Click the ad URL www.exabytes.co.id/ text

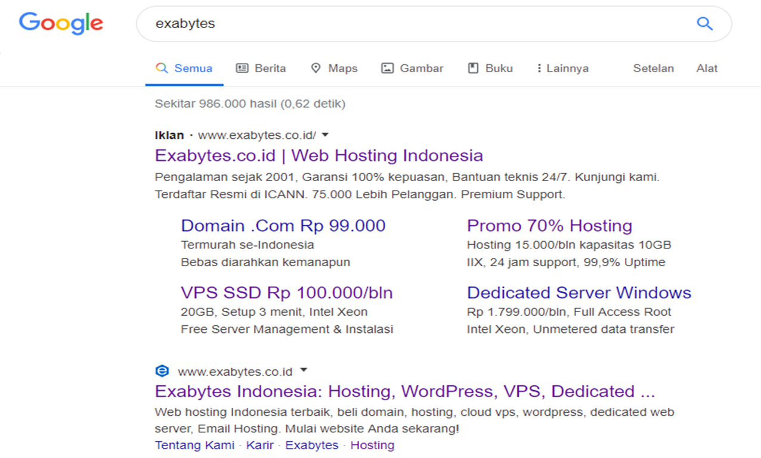click(x=257, y=135)
